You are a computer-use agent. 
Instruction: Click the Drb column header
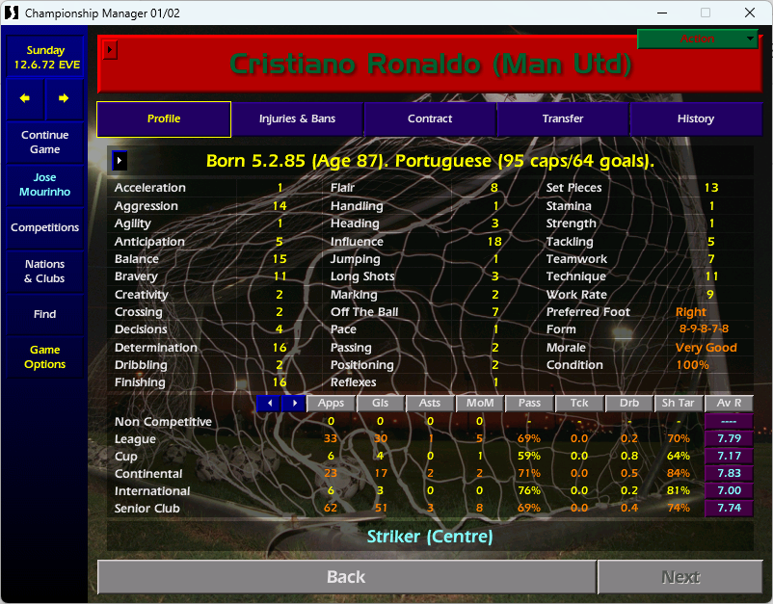629,403
